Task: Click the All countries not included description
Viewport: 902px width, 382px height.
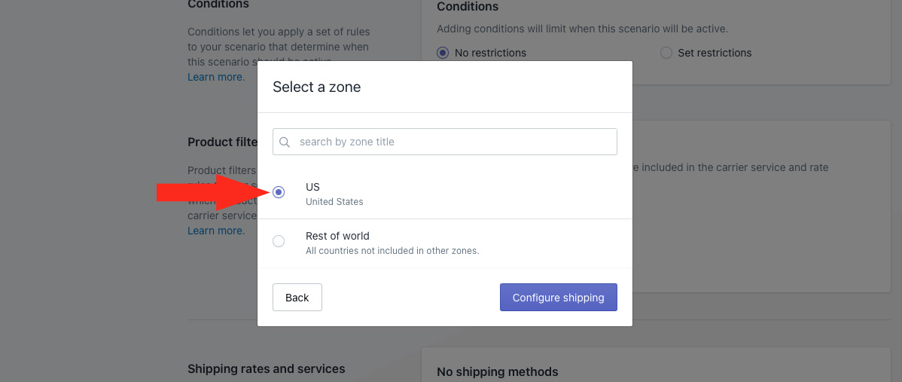Action: (x=392, y=251)
